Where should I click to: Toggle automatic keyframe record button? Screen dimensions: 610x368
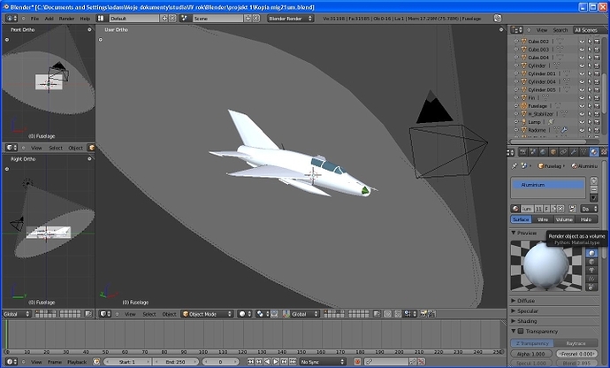pos(357,362)
